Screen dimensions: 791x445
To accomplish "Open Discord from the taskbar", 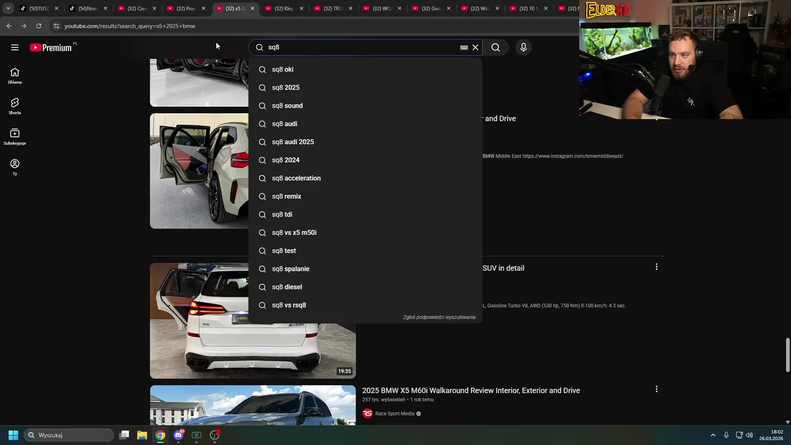I will tap(179, 435).
